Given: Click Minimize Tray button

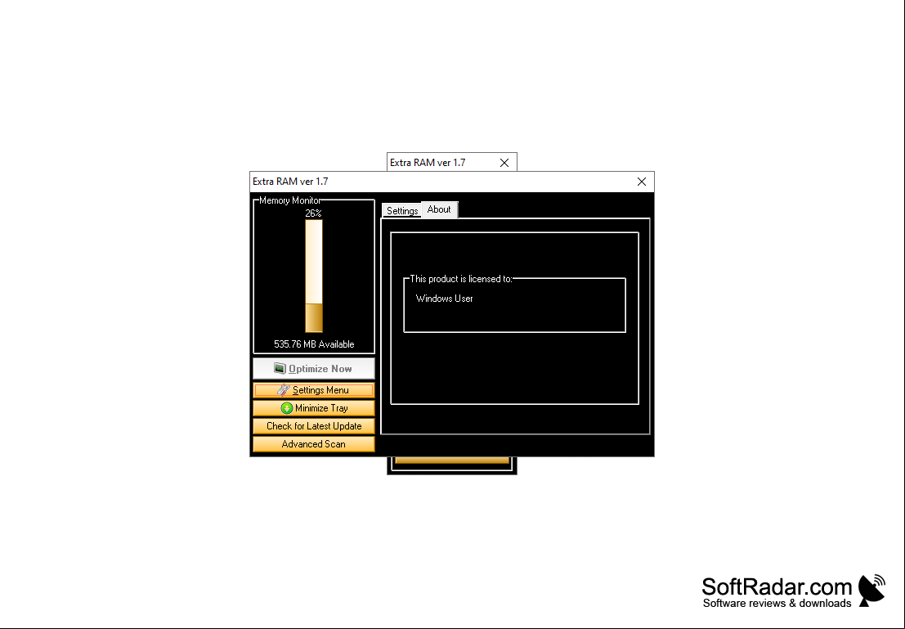Looking at the screenshot, I should [313, 408].
